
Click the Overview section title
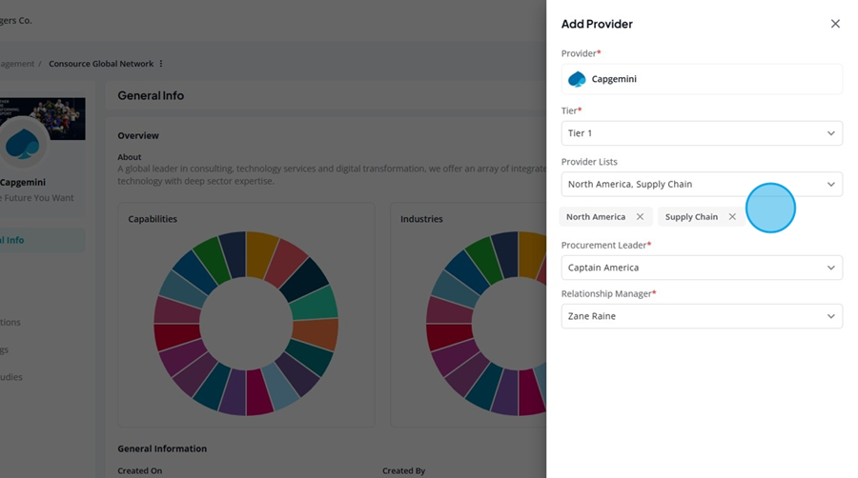[138, 135]
